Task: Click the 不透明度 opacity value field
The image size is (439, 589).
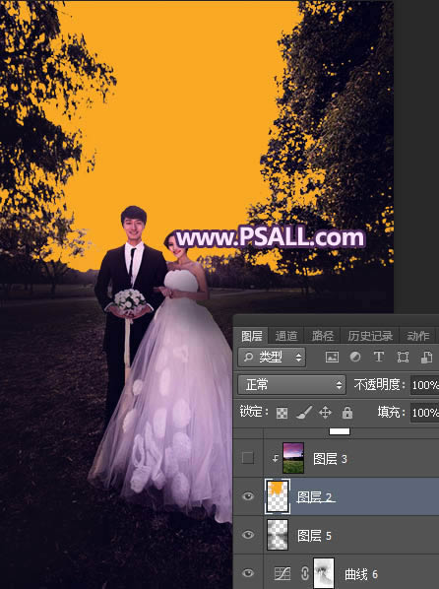Action: click(x=425, y=385)
